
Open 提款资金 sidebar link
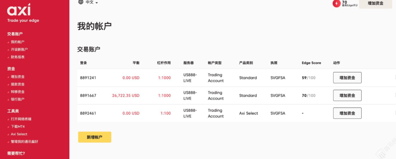click(x=18, y=84)
